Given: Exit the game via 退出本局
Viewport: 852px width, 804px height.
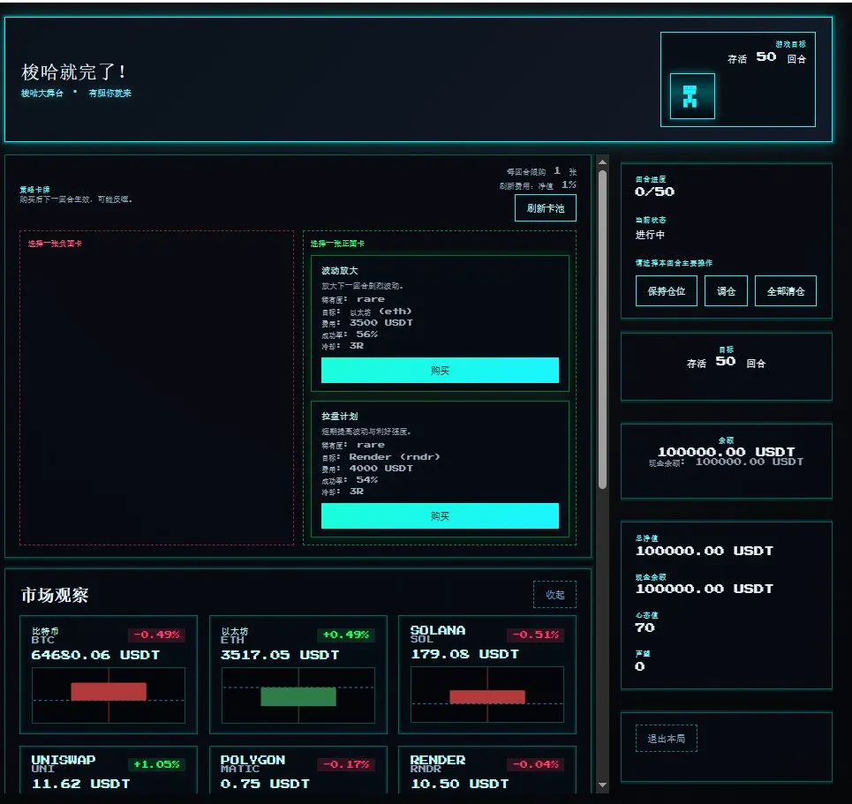Looking at the screenshot, I should [667, 739].
